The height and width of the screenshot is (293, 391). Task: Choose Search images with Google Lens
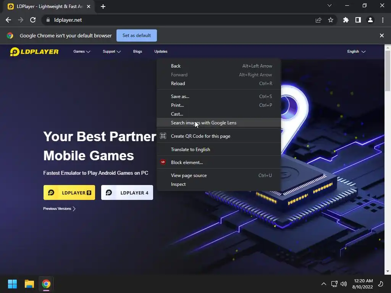(x=219, y=122)
